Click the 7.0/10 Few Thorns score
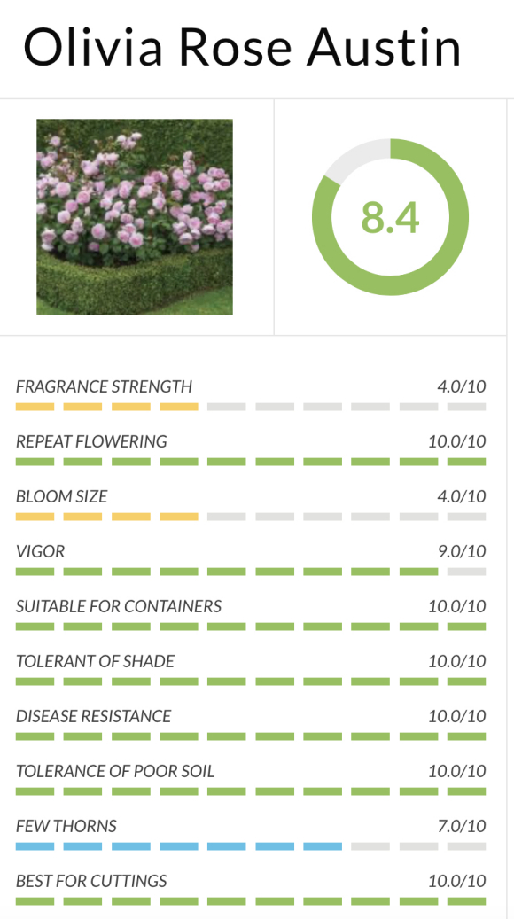Image resolution: width=514 pixels, height=919 pixels. tap(461, 827)
